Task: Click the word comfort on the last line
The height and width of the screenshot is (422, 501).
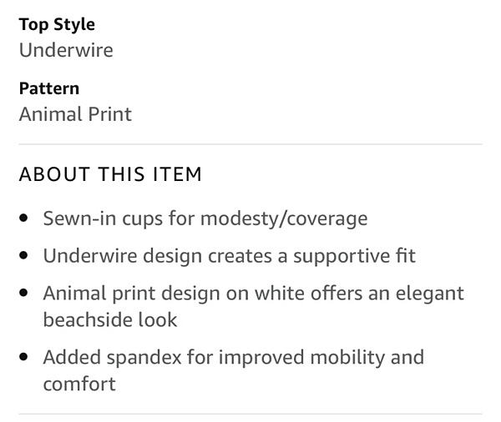Action: coord(79,384)
